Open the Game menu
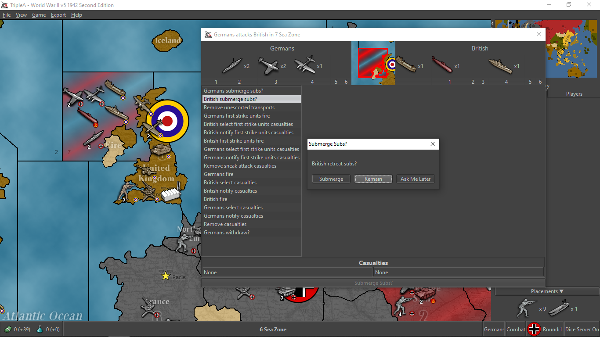This screenshot has width=600, height=337. pyautogui.click(x=39, y=14)
